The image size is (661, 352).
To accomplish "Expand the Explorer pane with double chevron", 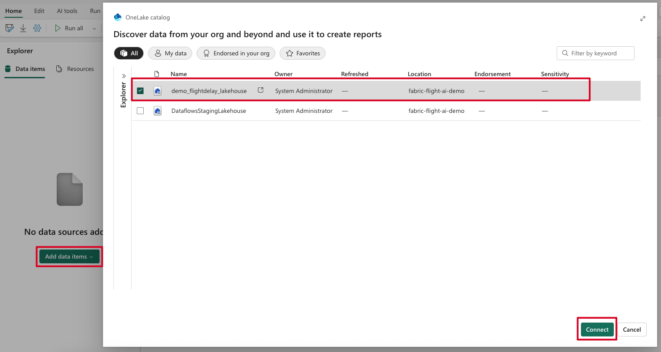I will click(124, 76).
